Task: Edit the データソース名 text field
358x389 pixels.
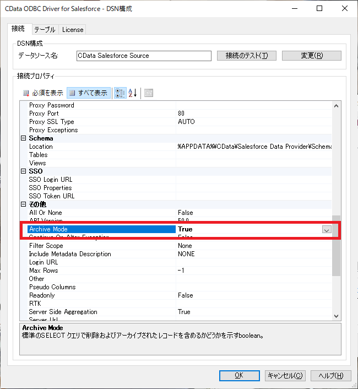Action: point(144,56)
